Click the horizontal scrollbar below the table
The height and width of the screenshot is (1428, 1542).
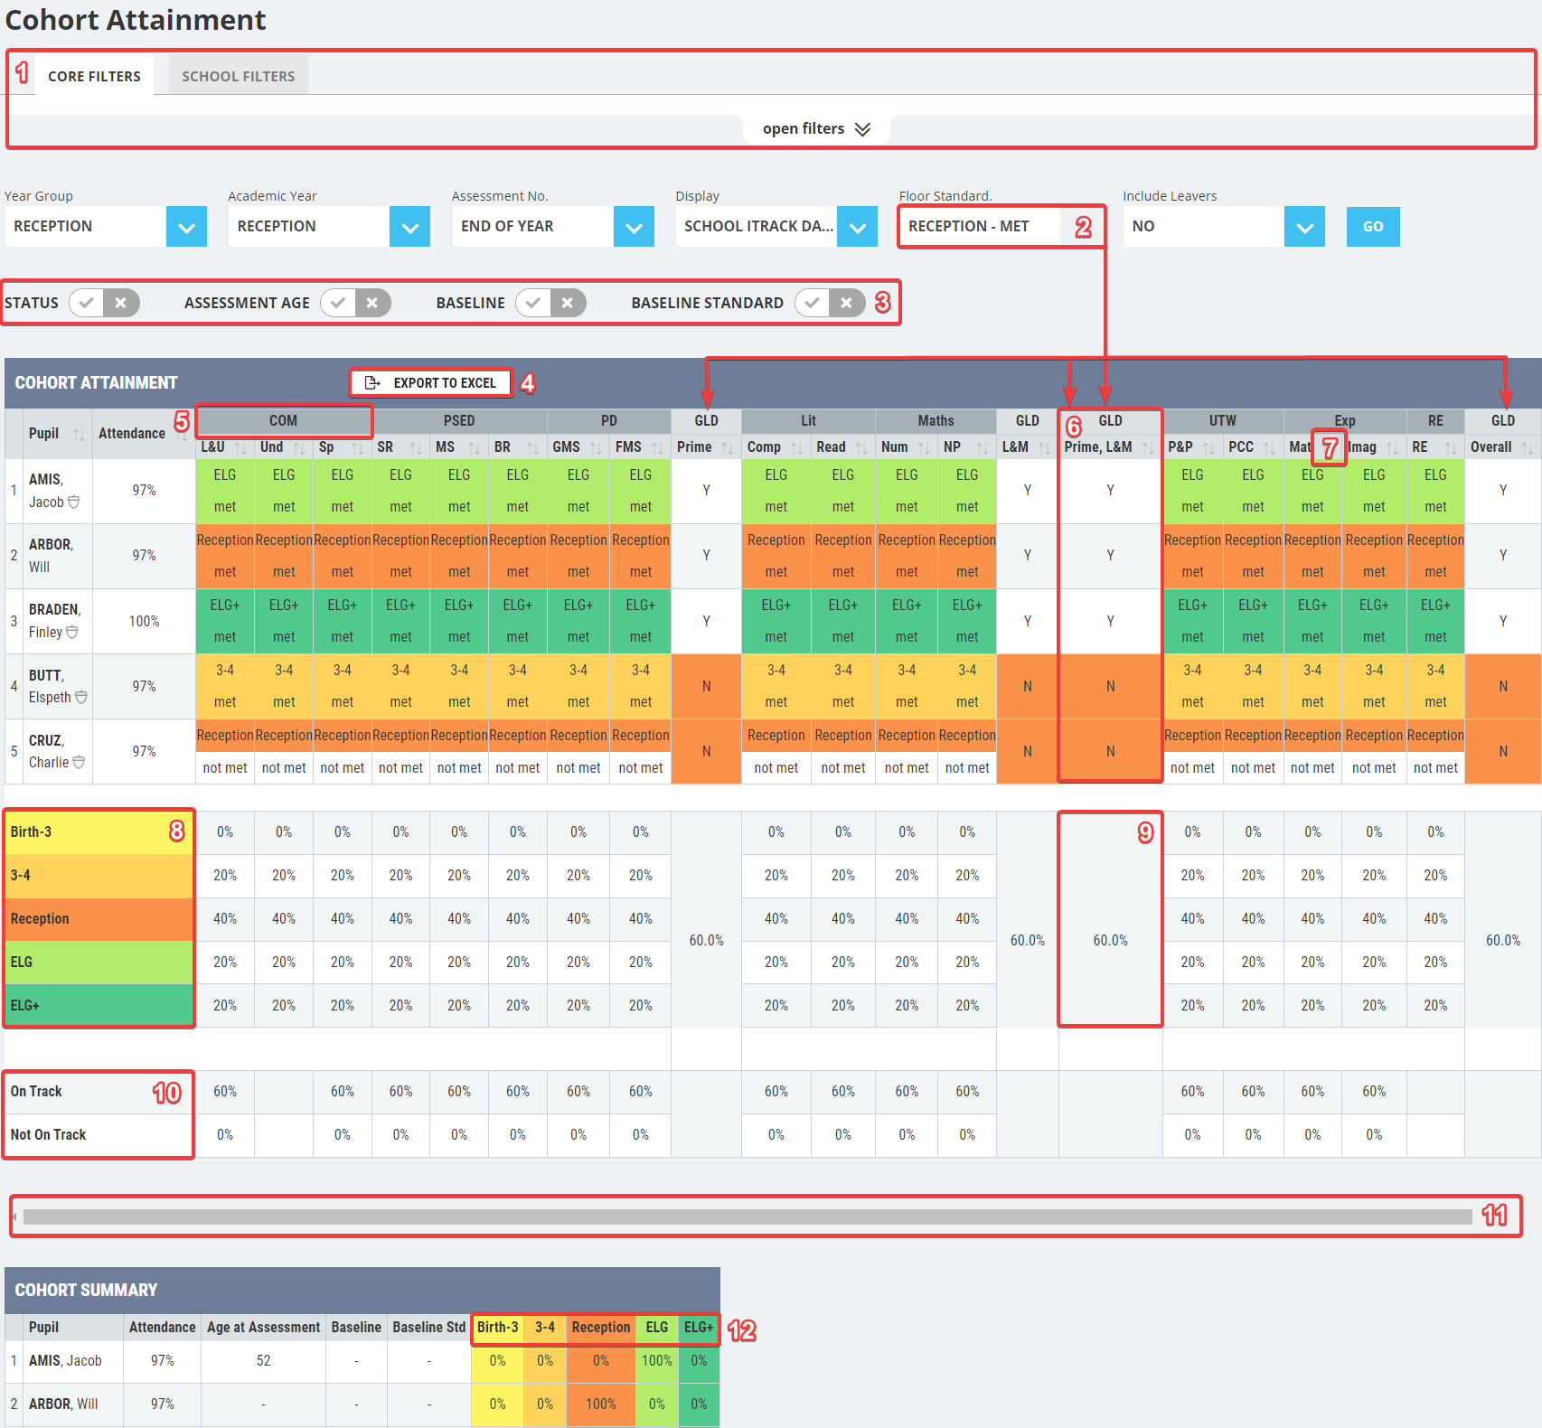click(x=747, y=1217)
